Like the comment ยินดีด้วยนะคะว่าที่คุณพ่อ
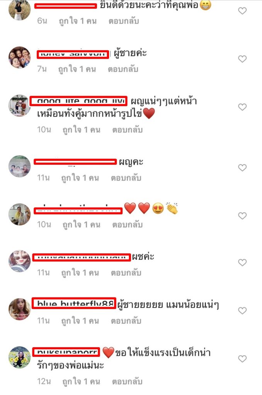The height and width of the screenshot is (395, 262). [242, 11]
